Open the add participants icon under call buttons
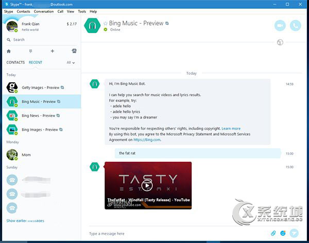The width and height of the screenshot is (309, 243). [x=280, y=42]
